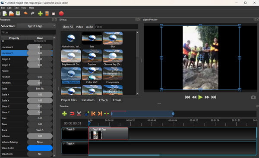This screenshot has height=158, width=259.
Task: Click the Show All effects filter button
Action: tap(68, 27)
